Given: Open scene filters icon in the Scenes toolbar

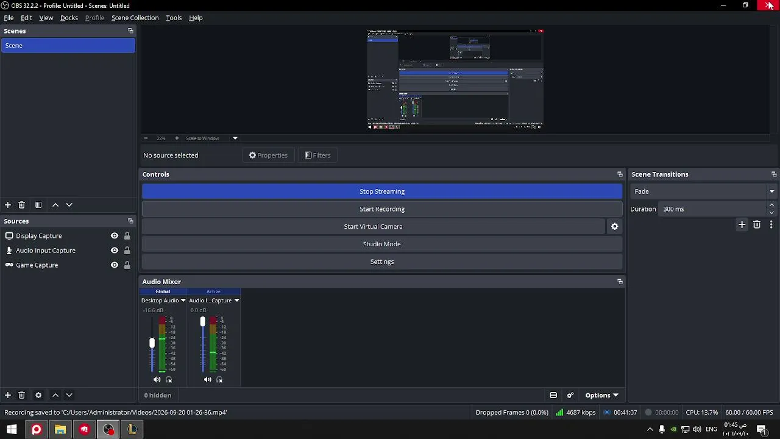Looking at the screenshot, I should click(38, 205).
